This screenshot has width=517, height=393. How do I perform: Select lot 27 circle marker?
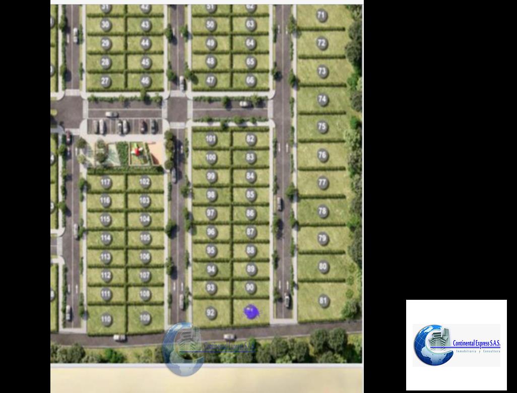105,81
